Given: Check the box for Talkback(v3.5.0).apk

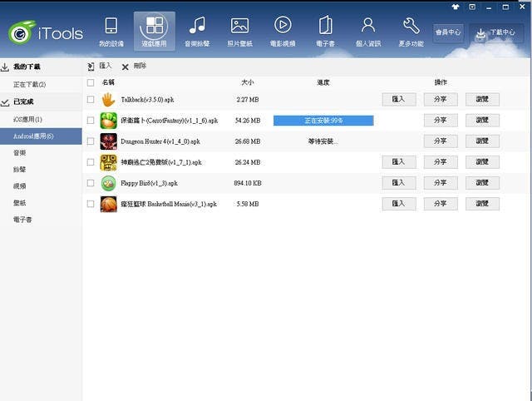Looking at the screenshot, I should (91, 100).
